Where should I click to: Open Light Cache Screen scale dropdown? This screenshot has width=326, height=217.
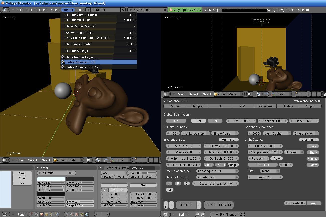pyautogui.click(x=294, y=152)
